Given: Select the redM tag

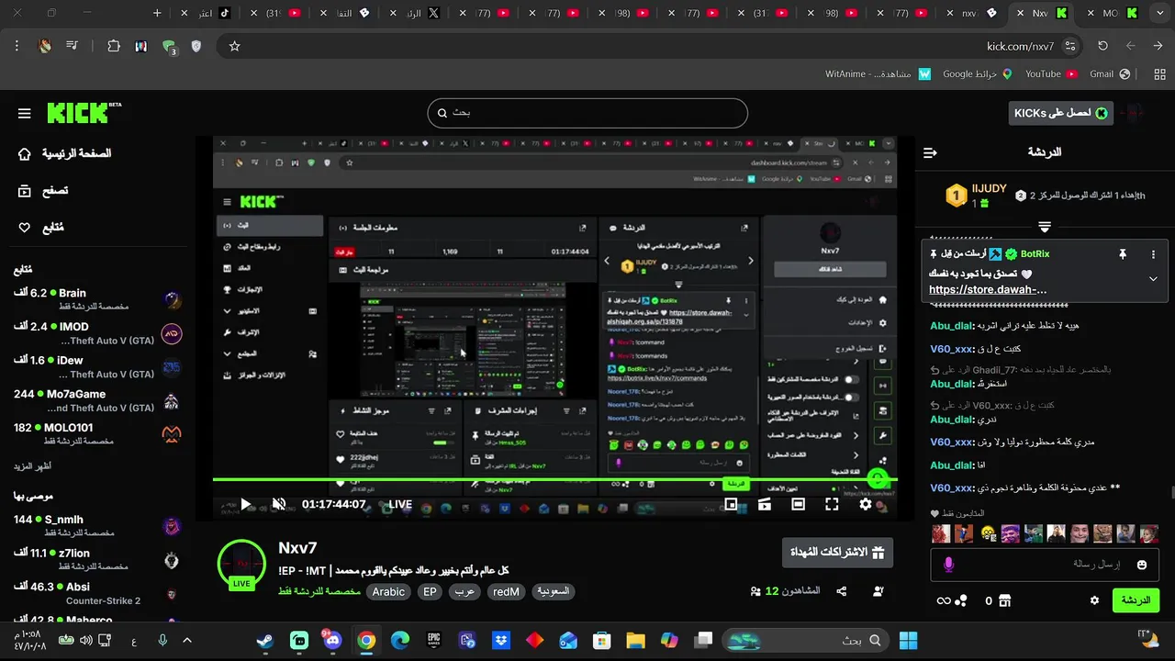Looking at the screenshot, I should click(506, 592).
